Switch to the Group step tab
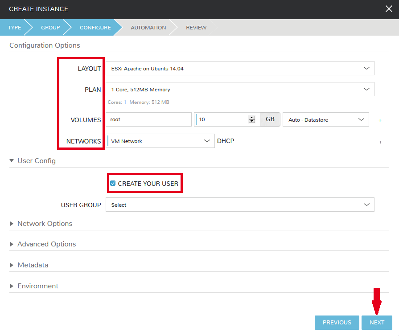Viewport: 399px width, 336px height. click(x=50, y=28)
